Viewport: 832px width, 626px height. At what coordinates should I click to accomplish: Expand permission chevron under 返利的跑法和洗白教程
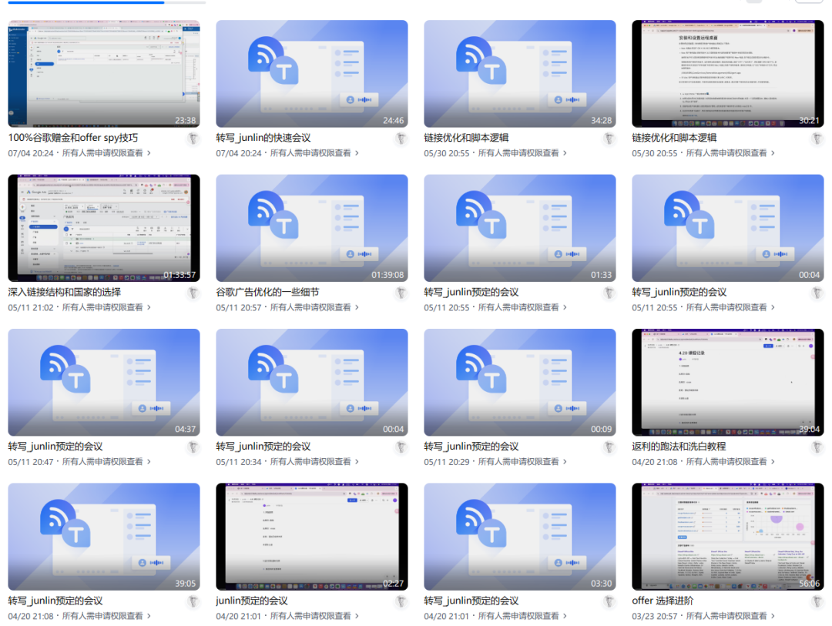[773, 461]
